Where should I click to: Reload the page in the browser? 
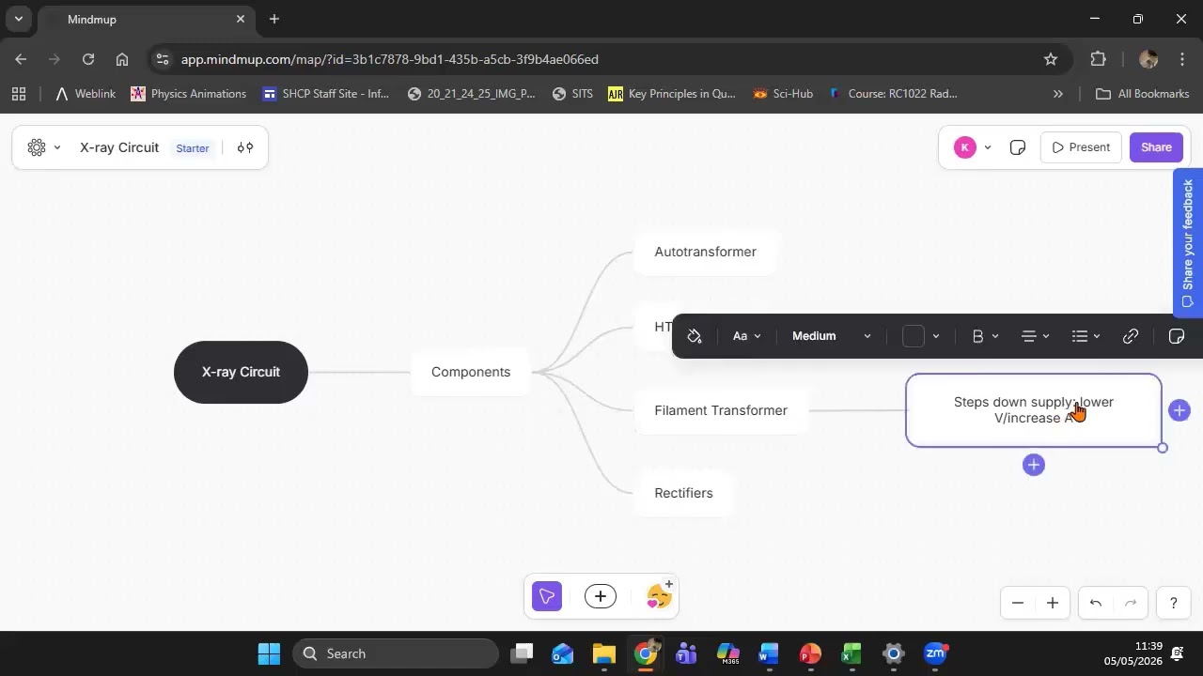[x=88, y=59]
